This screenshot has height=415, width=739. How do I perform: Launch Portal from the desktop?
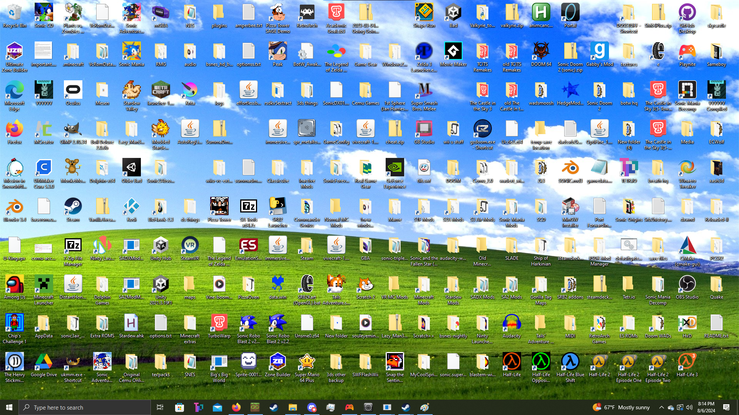pos(570,15)
